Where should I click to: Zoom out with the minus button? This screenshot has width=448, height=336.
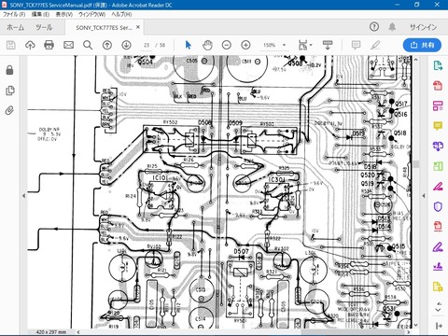(x=227, y=45)
